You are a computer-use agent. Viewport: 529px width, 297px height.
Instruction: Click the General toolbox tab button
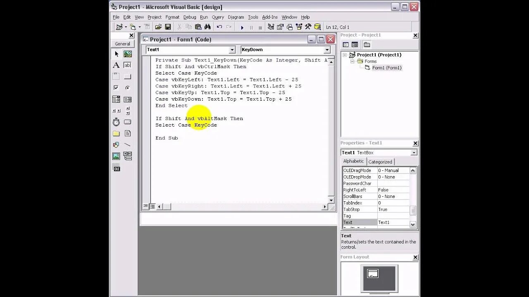pyautogui.click(x=122, y=44)
